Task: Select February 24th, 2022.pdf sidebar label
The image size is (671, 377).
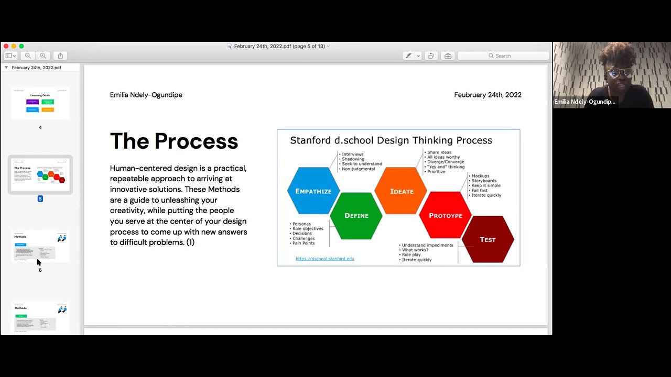Action: point(36,68)
